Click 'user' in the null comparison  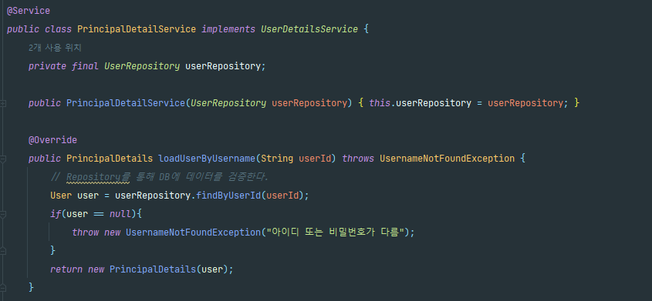pyautogui.click(x=77, y=214)
